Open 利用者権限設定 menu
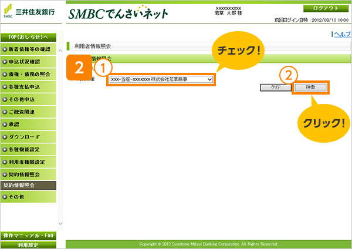The width and height of the screenshot is (352, 249). [x=28, y=162]
